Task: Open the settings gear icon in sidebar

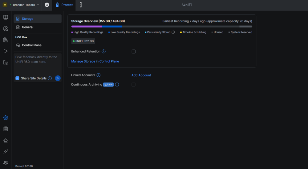Action: (6, 118)
